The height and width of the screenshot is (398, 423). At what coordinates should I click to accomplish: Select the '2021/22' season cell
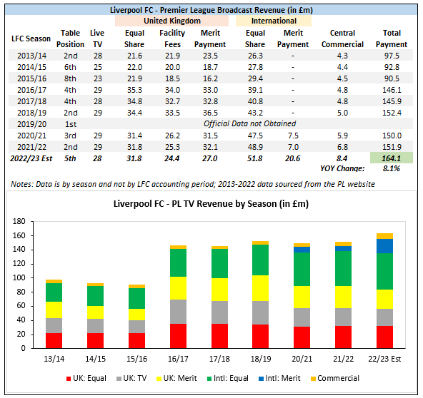pos(32,147)
